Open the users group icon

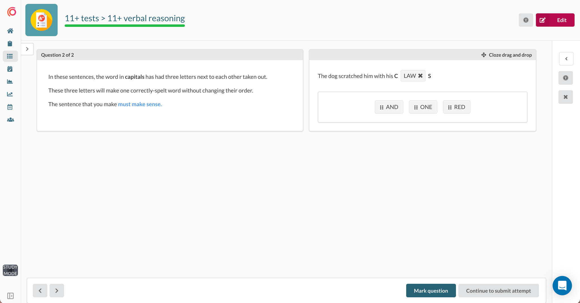click(10, 120)
